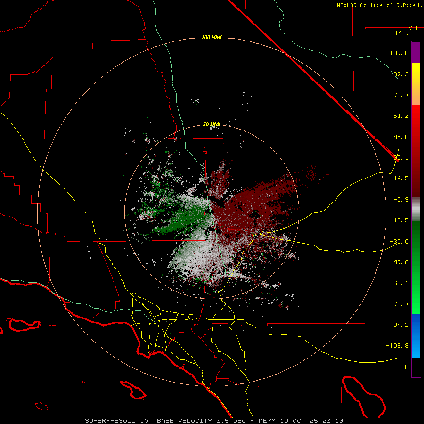Viewport: 424px width, 424px height.
Task: Click the VEL legend title
Action: coord(414,28)
